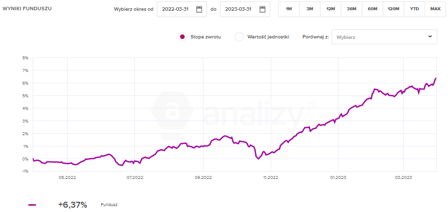
Task: Click the Fundusz legend label
Action: point(109,205)
